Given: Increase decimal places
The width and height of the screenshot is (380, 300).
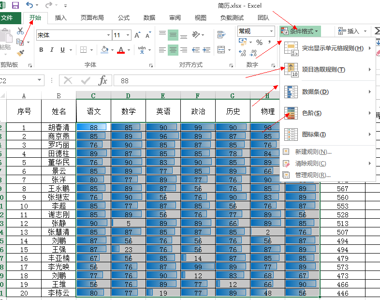Looking at the screenshot, I should click(x=242, y=53).
